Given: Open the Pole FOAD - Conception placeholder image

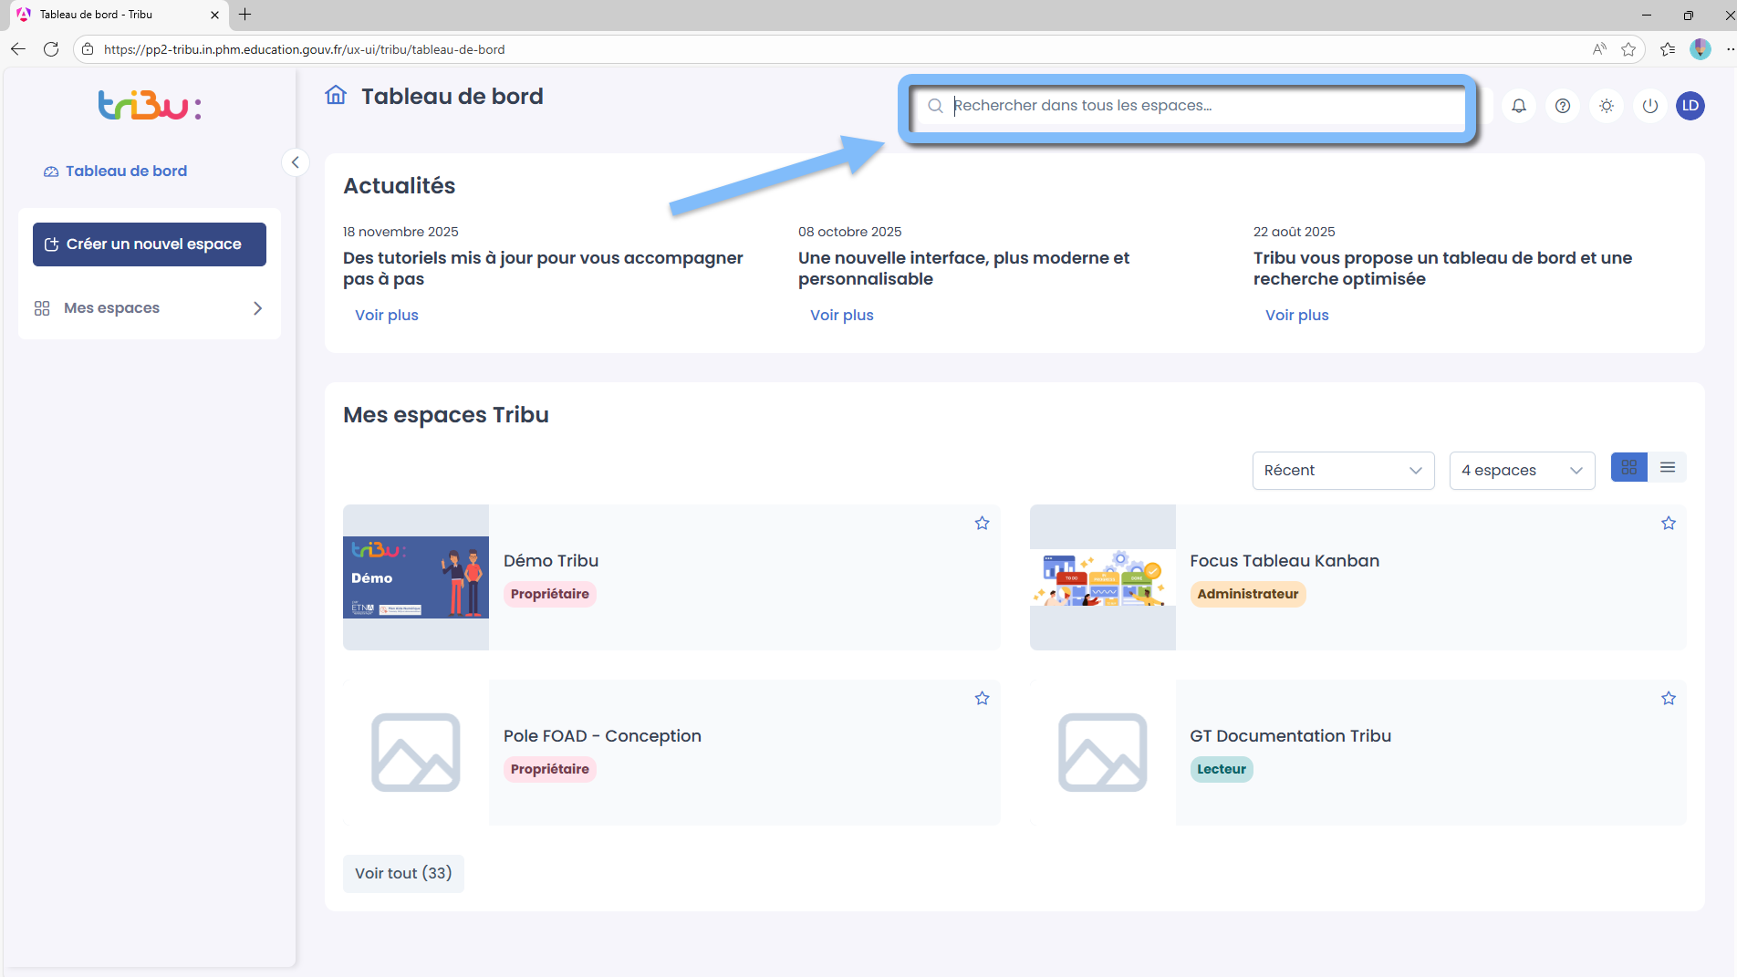Looking at the screenshot, I should coord(416,753).
